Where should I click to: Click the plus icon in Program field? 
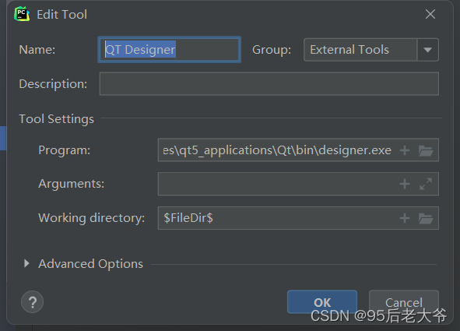405,150
